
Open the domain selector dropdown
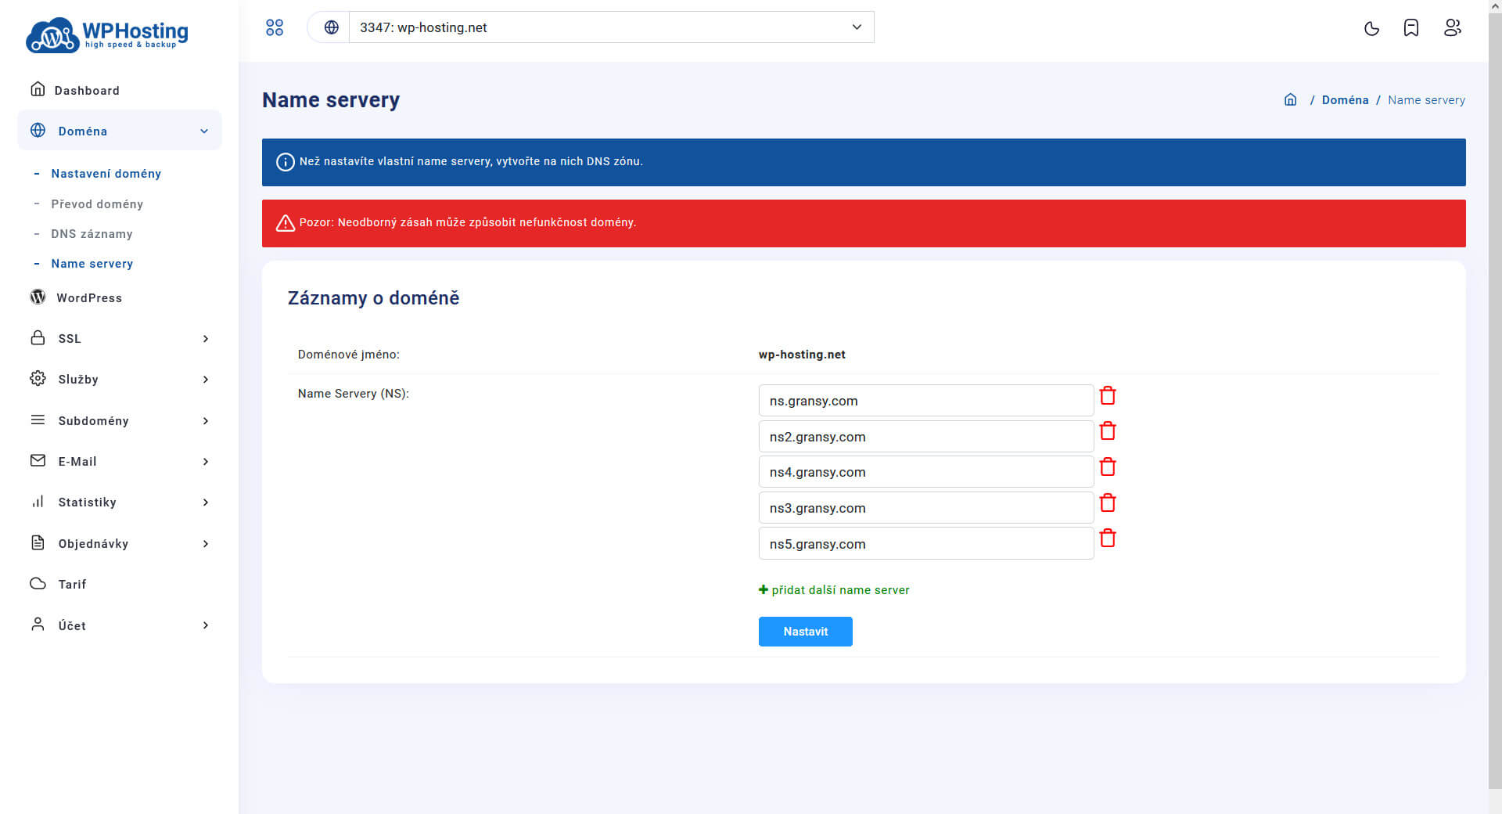(x=611, y=27)
